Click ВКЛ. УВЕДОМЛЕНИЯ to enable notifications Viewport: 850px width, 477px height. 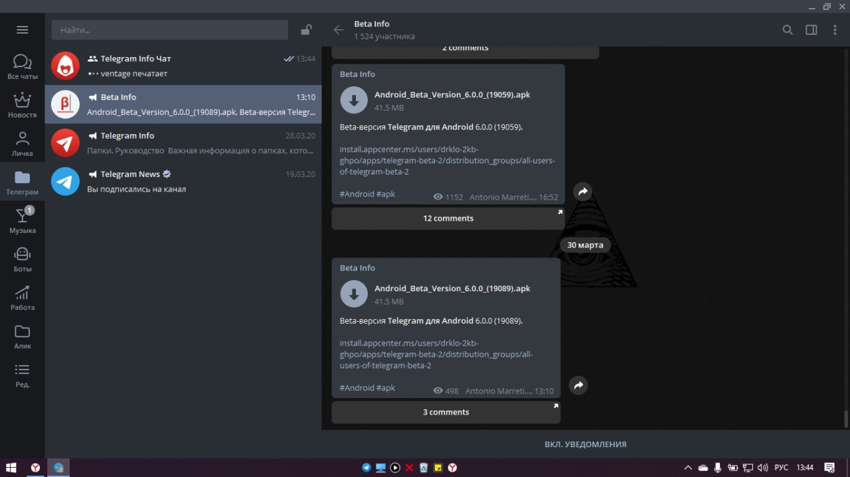pos(586,444)
